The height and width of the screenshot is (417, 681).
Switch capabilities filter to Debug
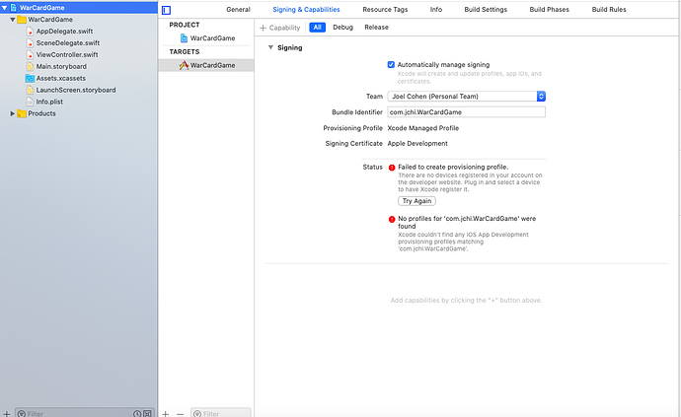pos(342,28)
